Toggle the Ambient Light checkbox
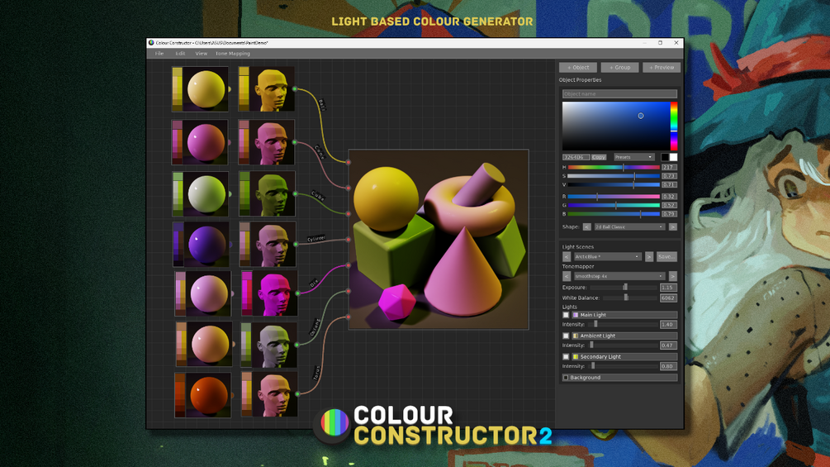This screenshot has height=467, width=830. point(566,336)
